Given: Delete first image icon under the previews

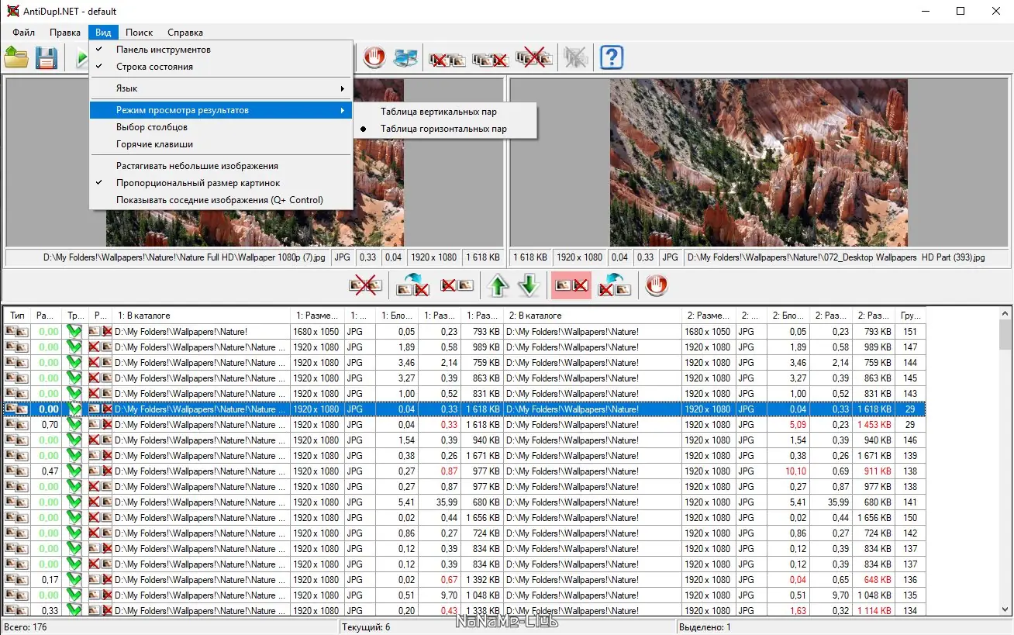Looking at the screenshot, I should tap(457, 285).
